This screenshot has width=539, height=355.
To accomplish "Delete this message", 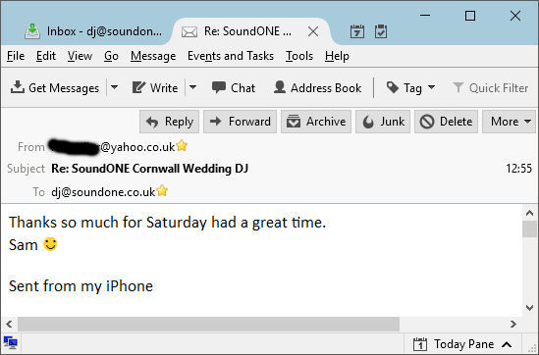I will click(x=446, y=122).
